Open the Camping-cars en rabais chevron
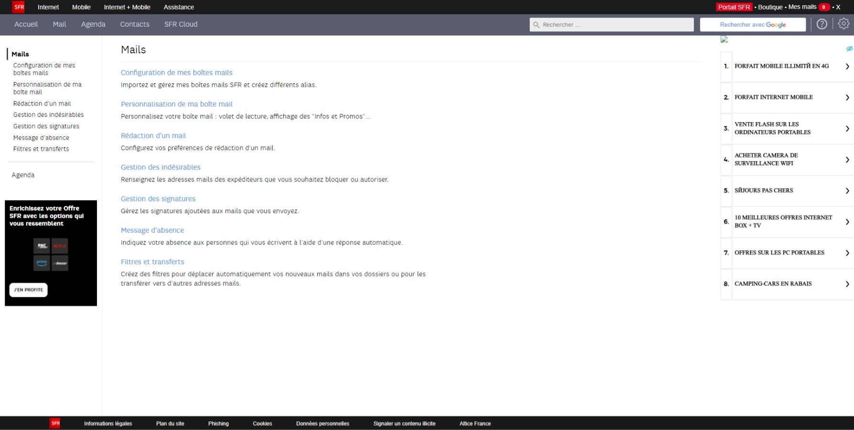The image size is (854, 430). [x=847, y=284]
